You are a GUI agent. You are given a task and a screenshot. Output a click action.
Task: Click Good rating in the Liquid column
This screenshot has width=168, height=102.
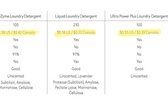76,69
